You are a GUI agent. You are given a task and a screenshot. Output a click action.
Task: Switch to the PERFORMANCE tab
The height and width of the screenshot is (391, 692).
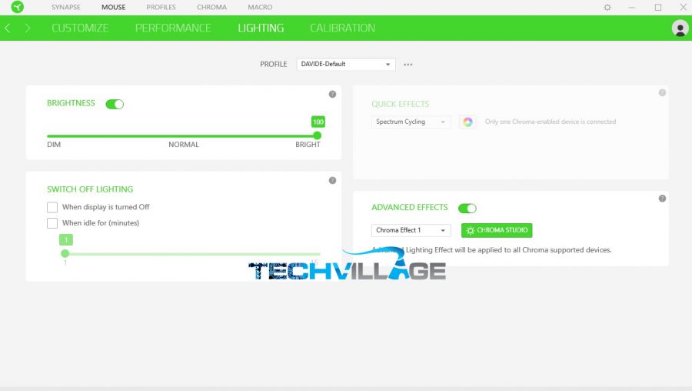tap(173, 28)
